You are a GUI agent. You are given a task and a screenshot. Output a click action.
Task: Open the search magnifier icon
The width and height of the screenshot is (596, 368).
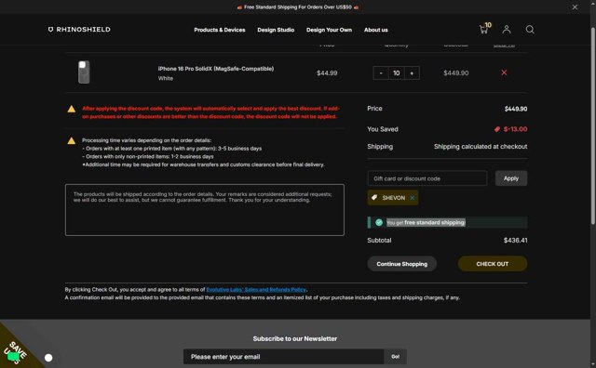coord(530,29)
